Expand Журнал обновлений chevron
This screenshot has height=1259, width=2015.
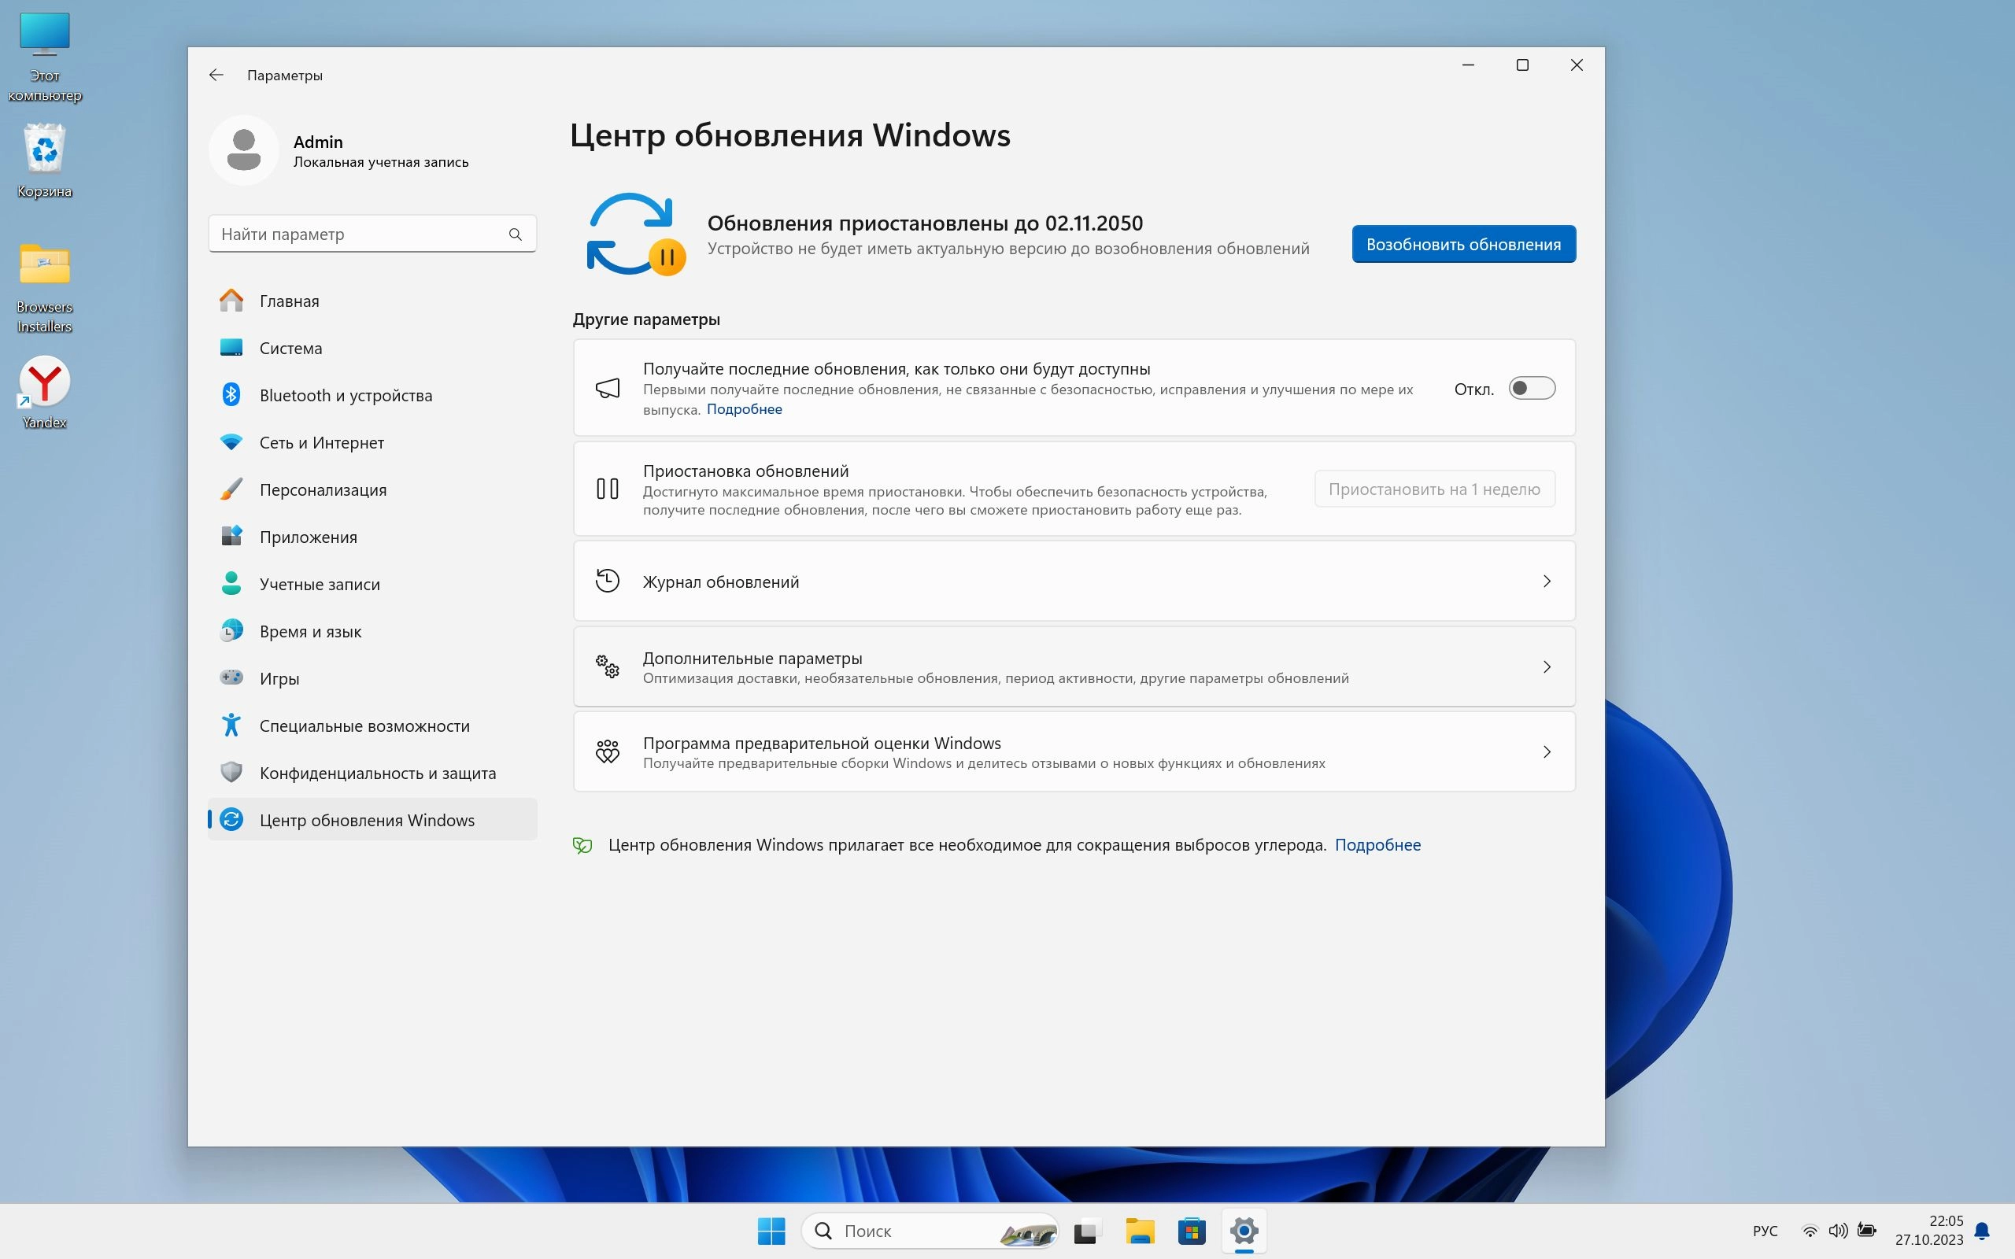(x=1546, y=582)
